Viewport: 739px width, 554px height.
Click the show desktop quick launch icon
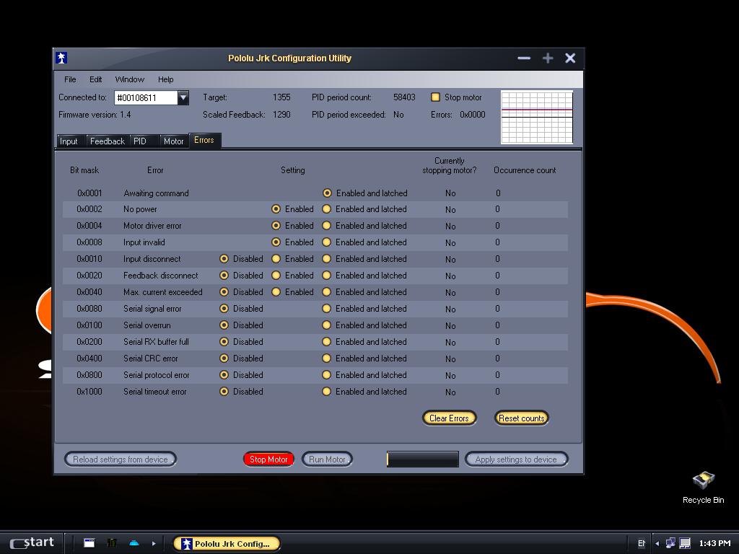(x=89, y=542)
